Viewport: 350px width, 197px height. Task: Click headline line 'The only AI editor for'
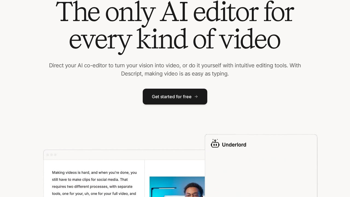coord(175,12)
